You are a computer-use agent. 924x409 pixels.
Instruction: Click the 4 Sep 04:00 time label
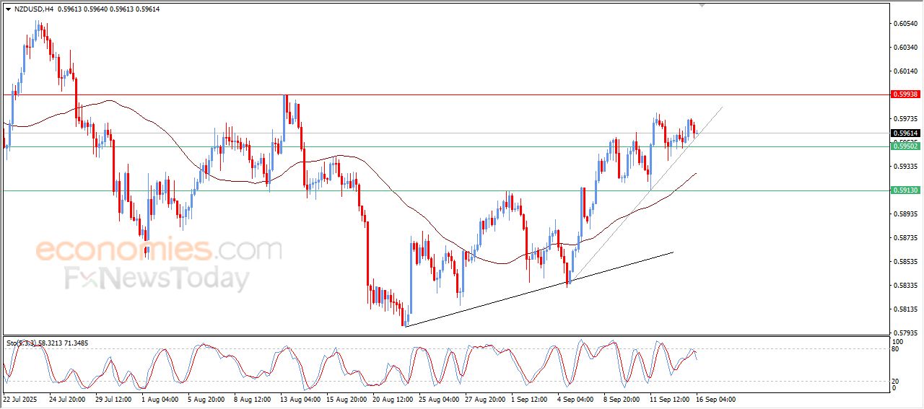(x=575, y=399)
